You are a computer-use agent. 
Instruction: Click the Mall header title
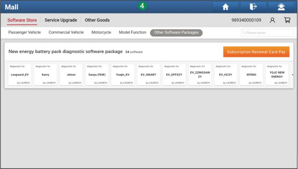tap(12, 7)
